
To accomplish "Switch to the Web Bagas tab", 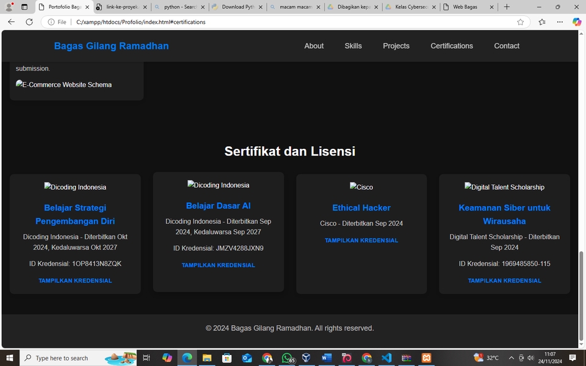I will coord(468,7).
